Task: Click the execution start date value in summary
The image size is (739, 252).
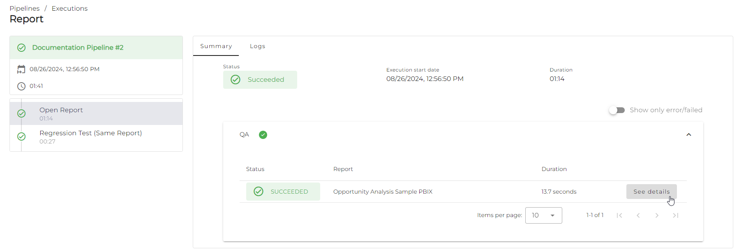Action: tap(425, 79)
